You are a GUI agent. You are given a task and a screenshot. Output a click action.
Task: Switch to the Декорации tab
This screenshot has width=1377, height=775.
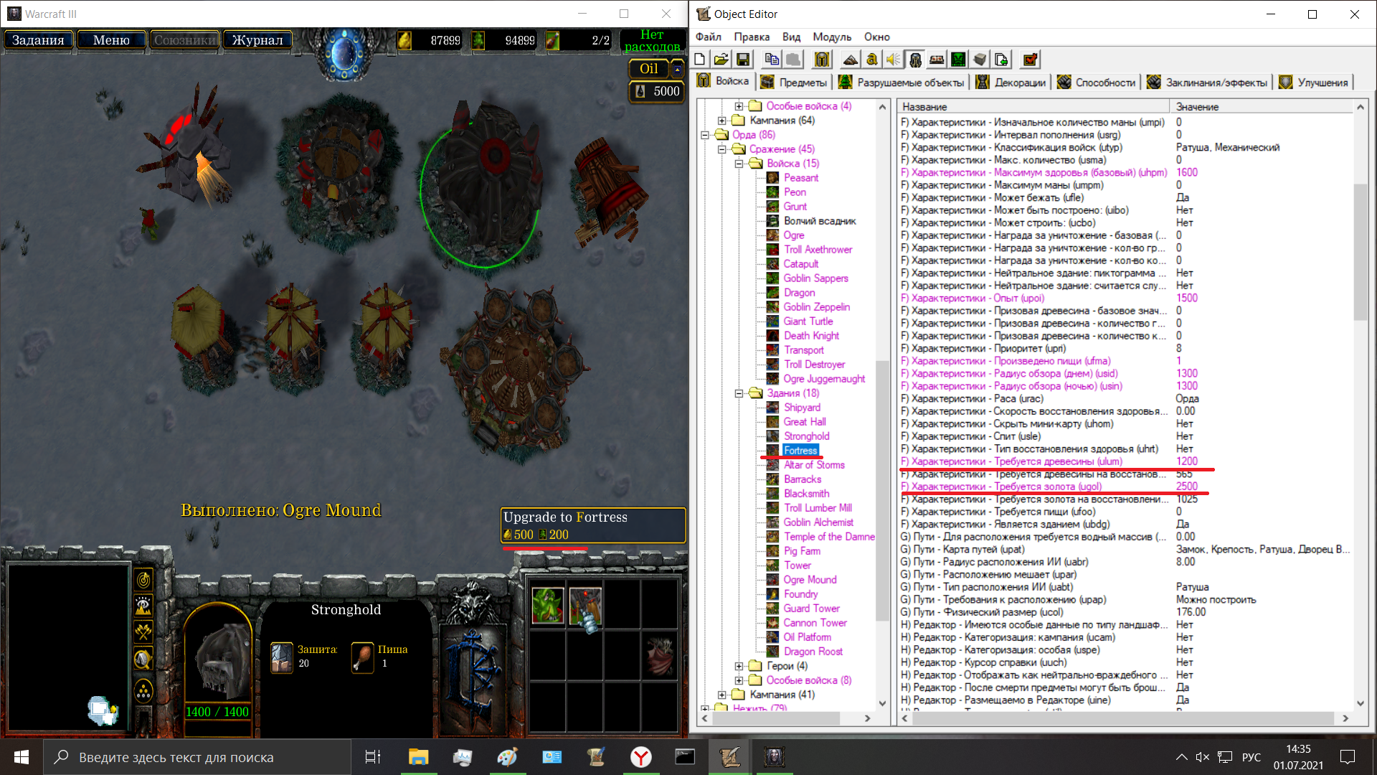pos(1011,82)
